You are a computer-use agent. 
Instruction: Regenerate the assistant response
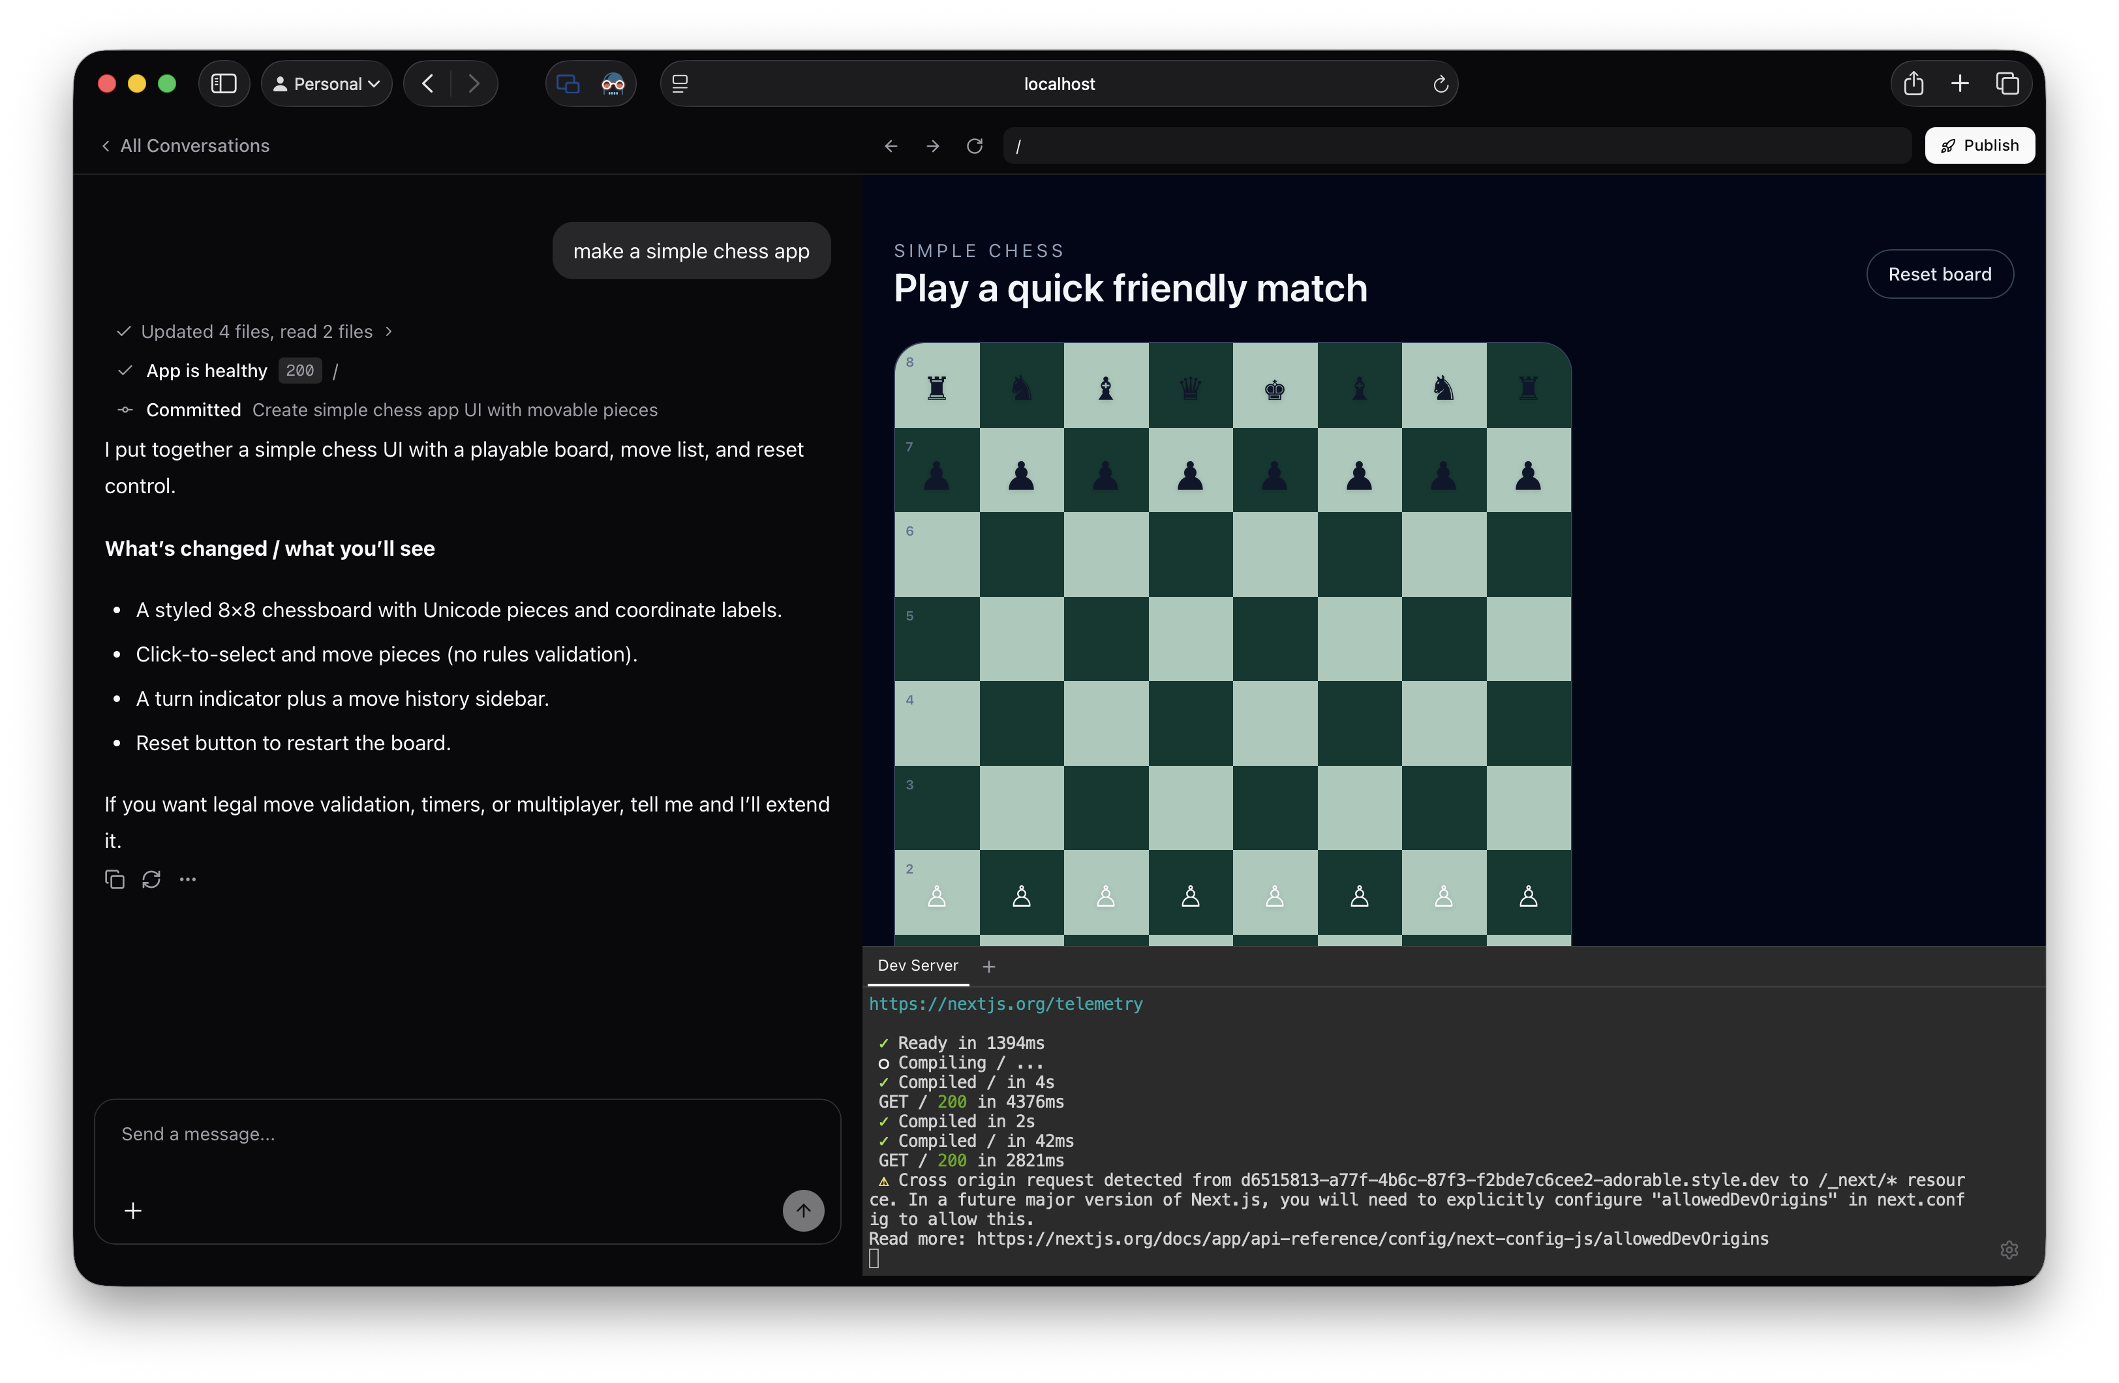pyautogui.click(x=151, y=880)
